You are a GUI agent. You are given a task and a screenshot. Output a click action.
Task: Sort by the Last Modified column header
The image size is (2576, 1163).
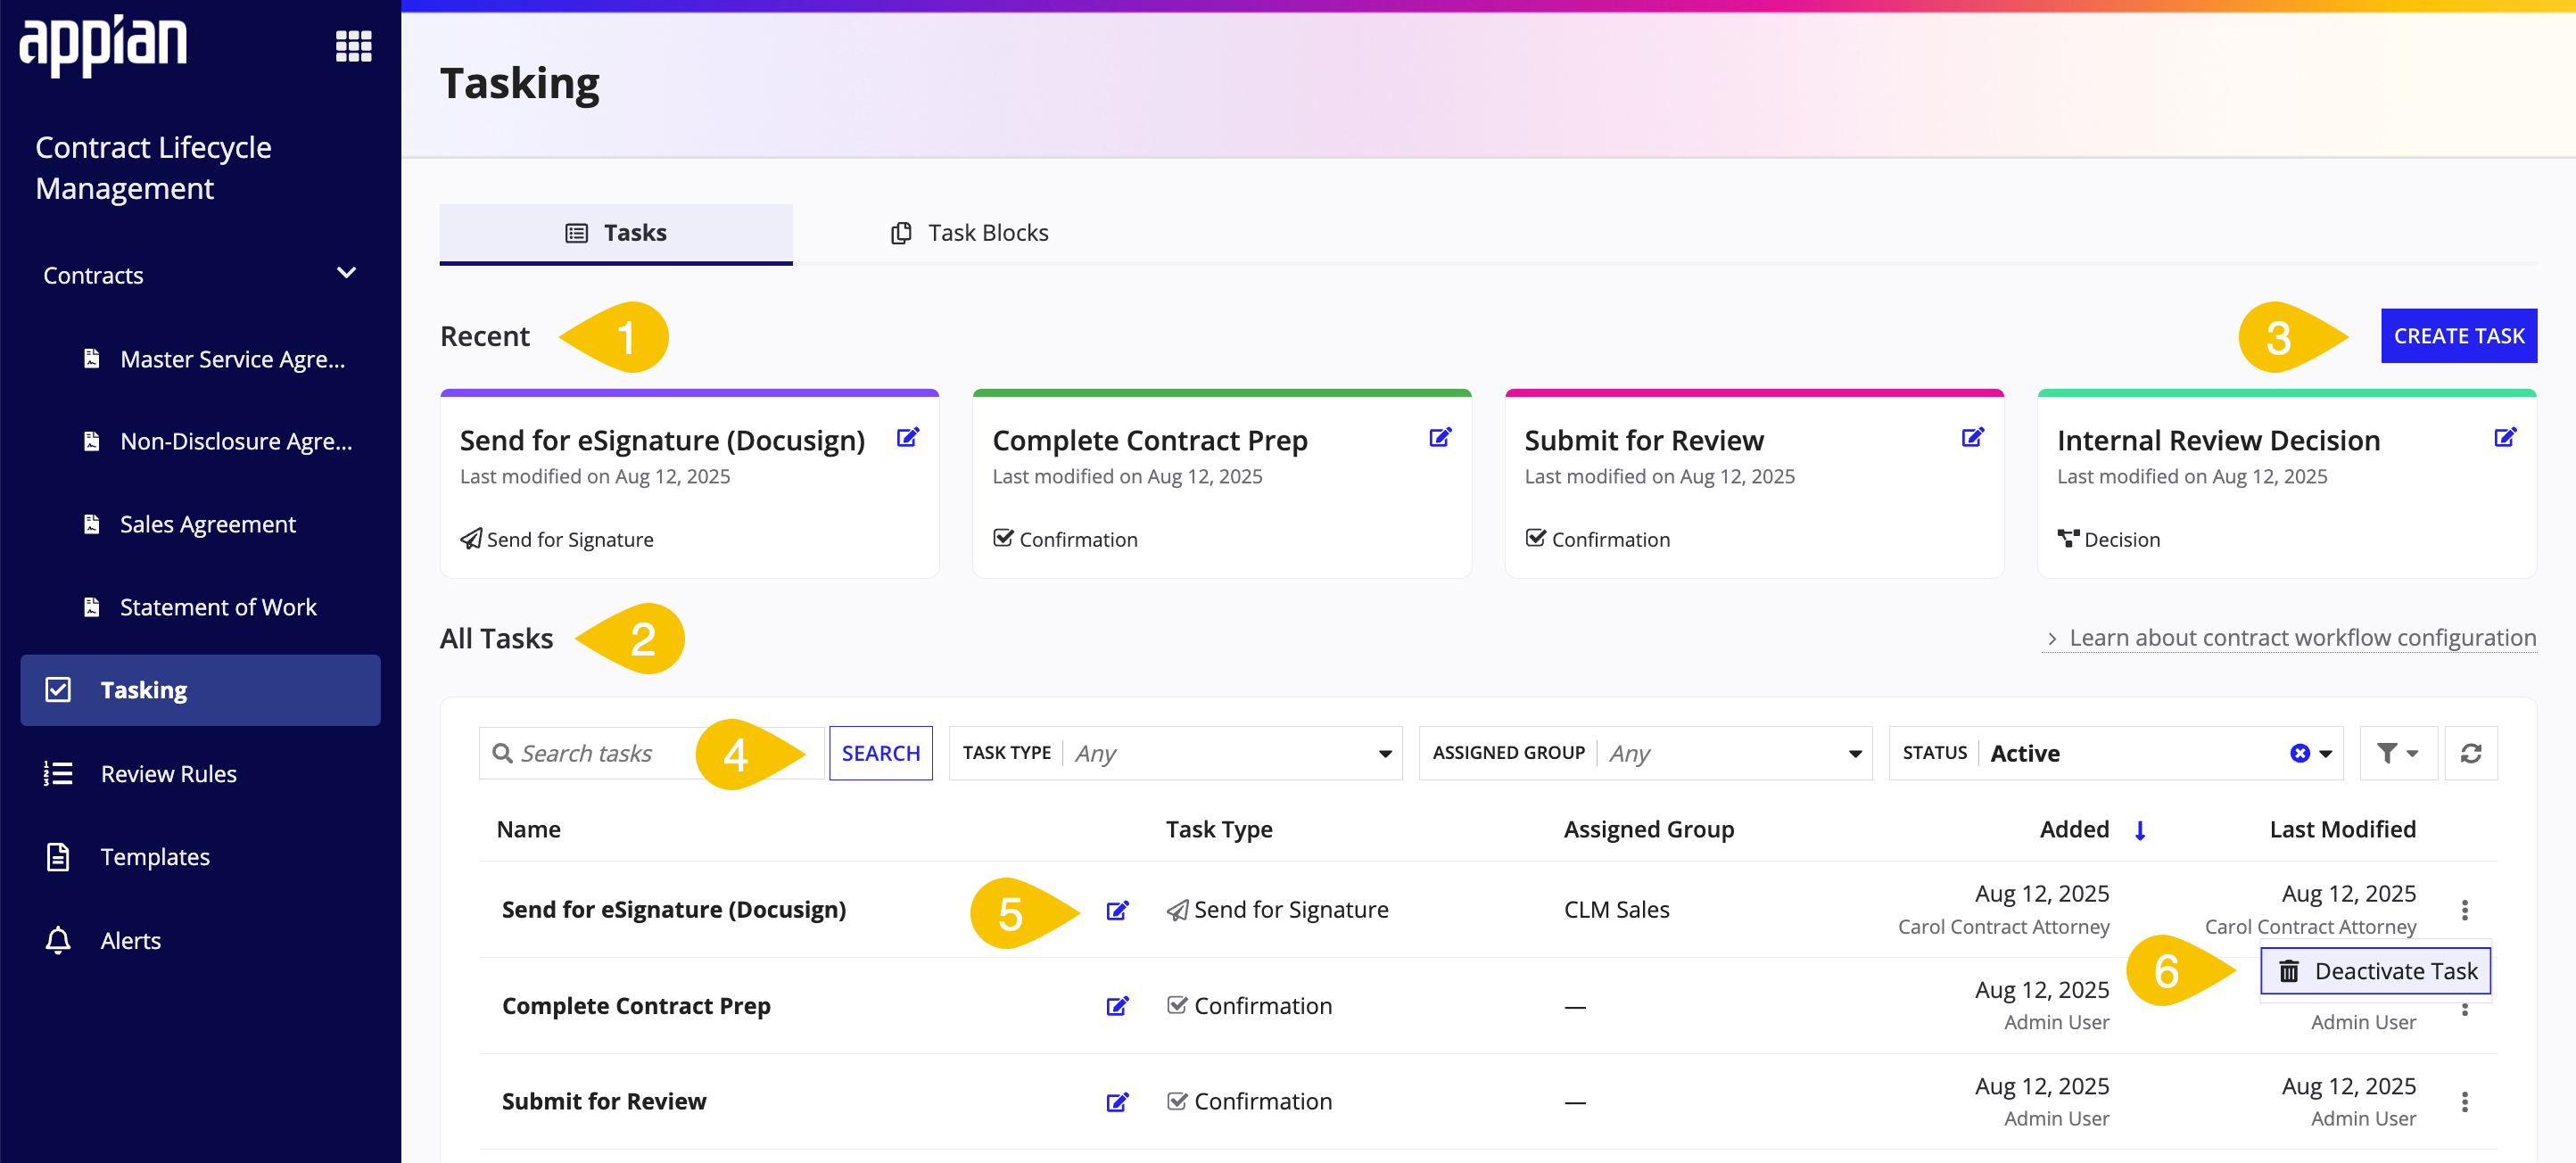point(2342,830)
